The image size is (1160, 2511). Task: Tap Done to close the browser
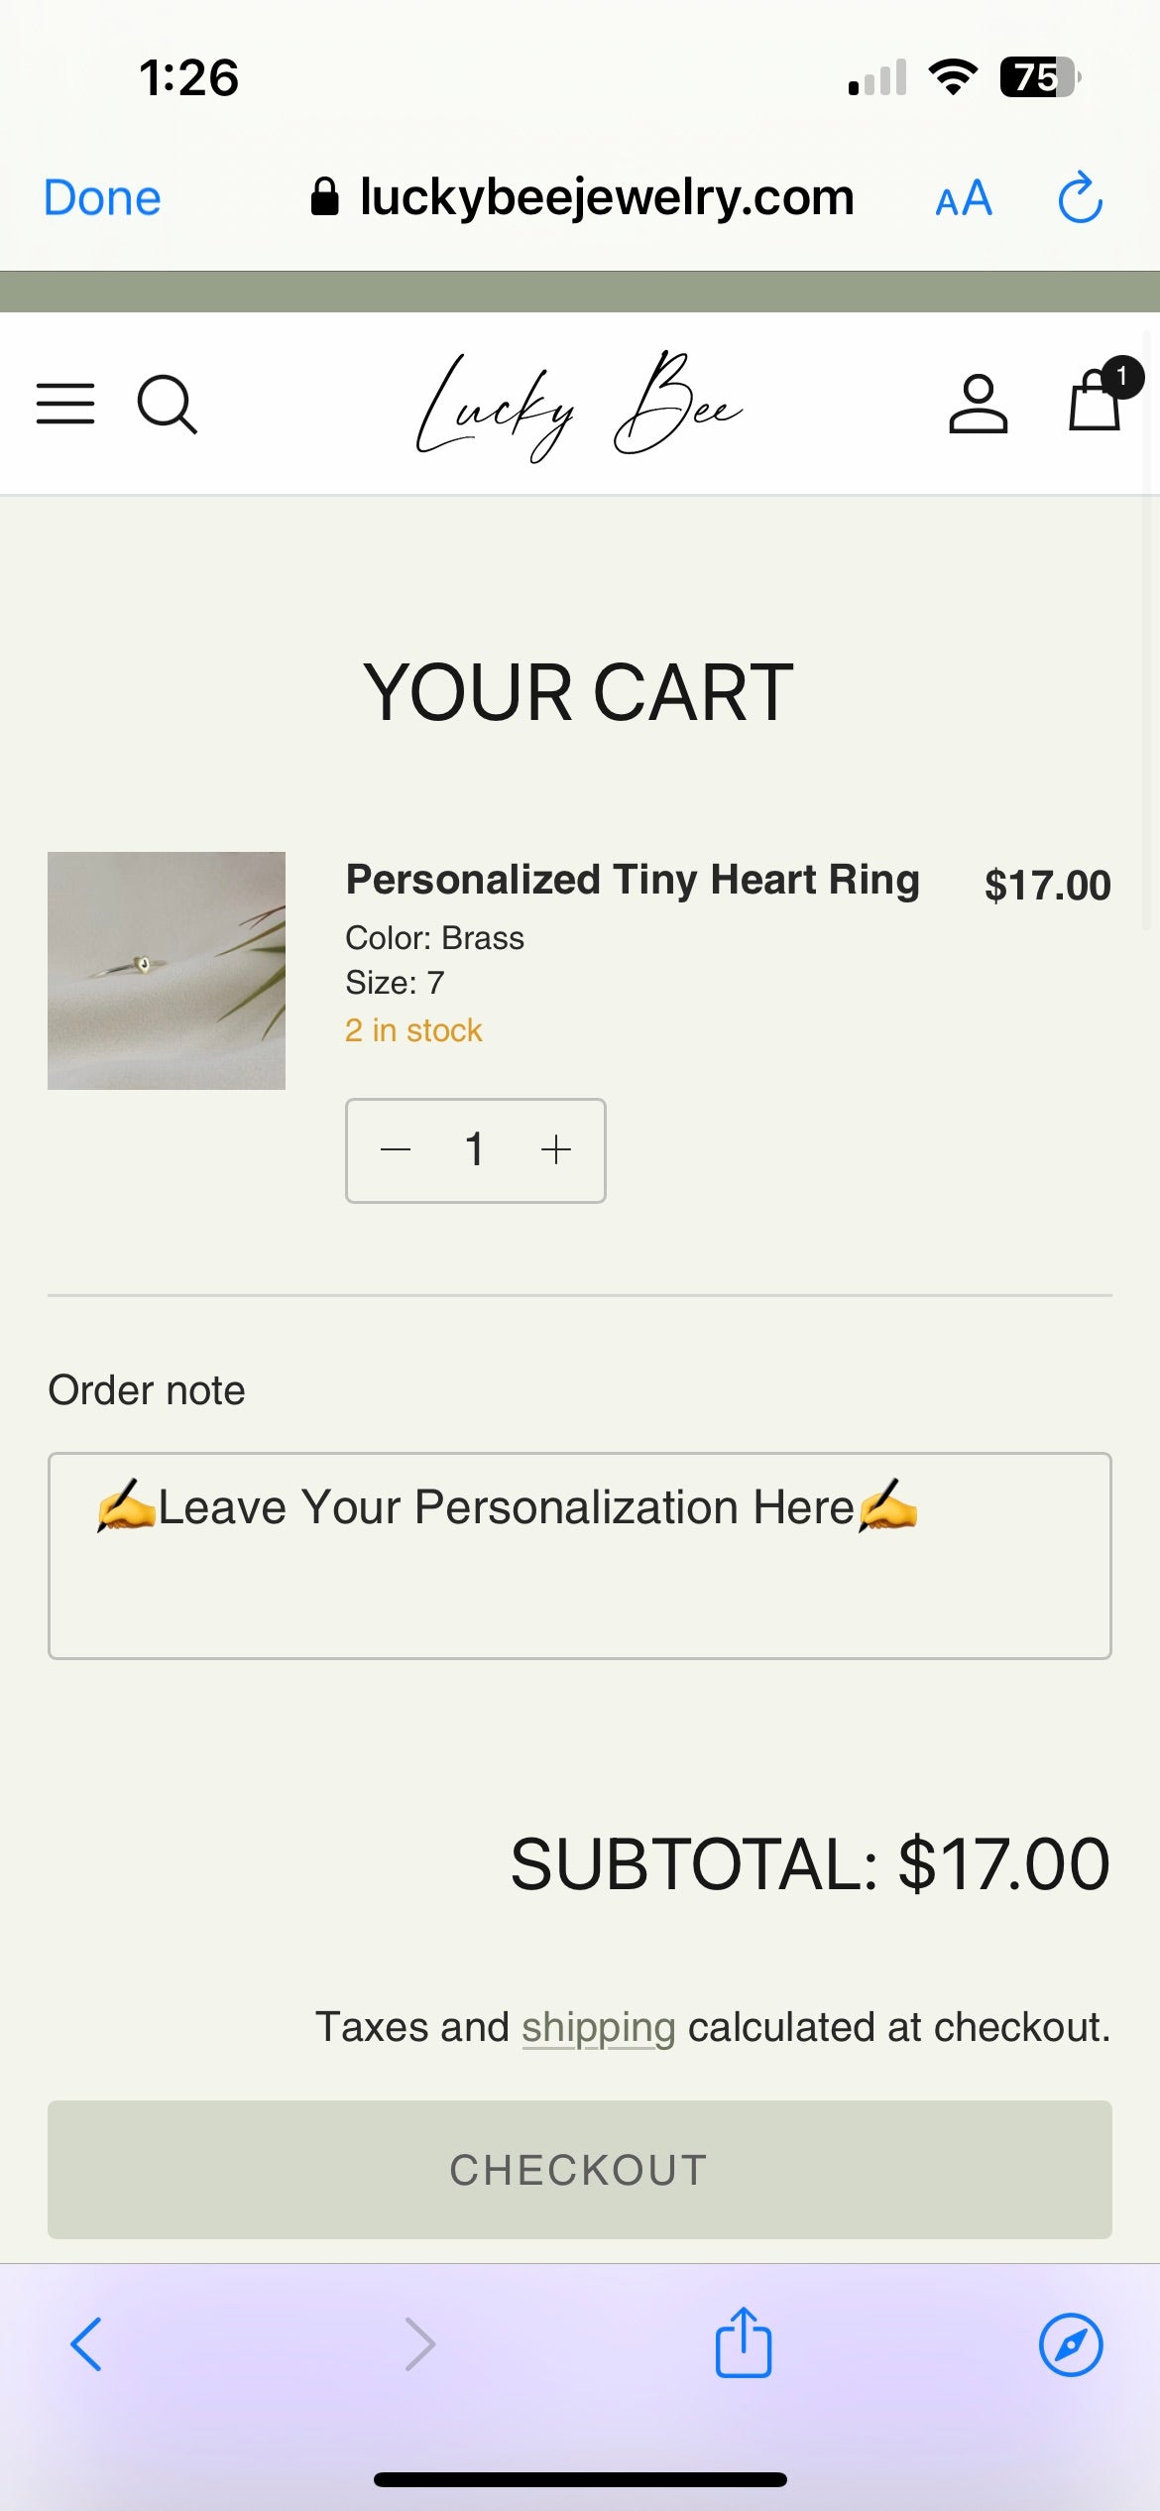click(x=102, y=197)
